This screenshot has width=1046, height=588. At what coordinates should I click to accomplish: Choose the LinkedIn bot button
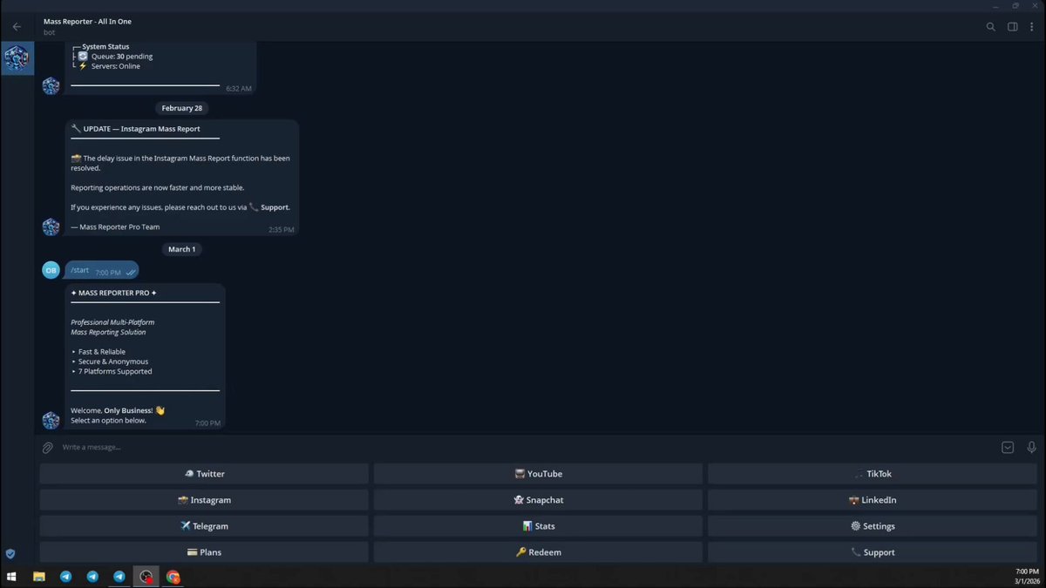tap(872, 500)
